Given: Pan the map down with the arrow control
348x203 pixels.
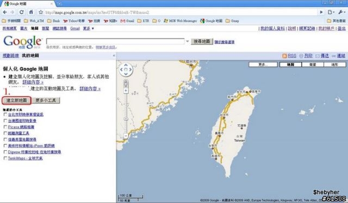Looking at the screenshot, I should tap(126, 74).
